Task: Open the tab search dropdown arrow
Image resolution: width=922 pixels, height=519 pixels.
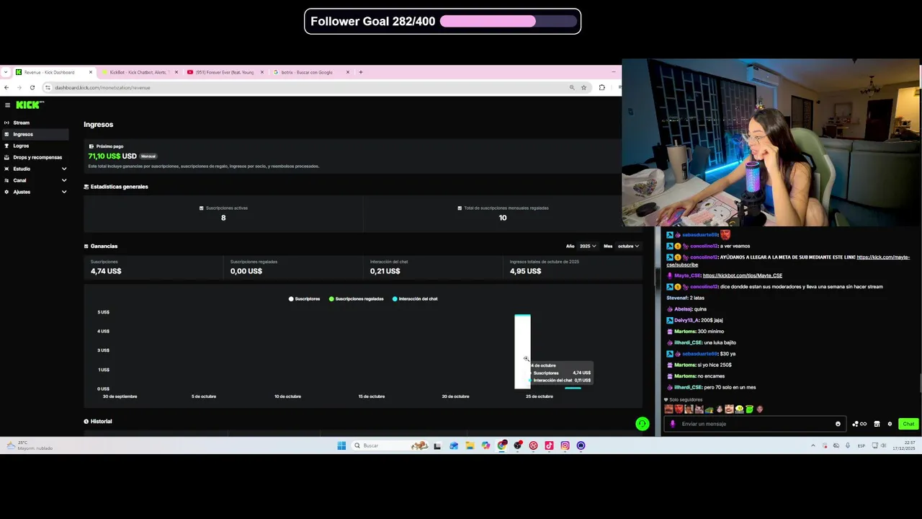Action: (6, 72)
